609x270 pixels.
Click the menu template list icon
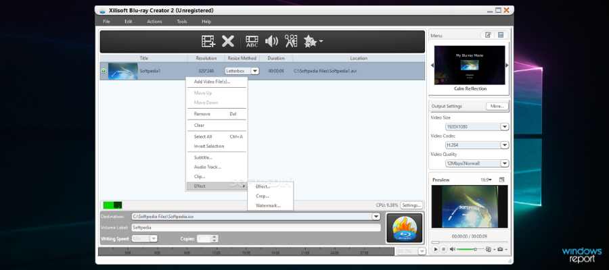click(501, 35)
